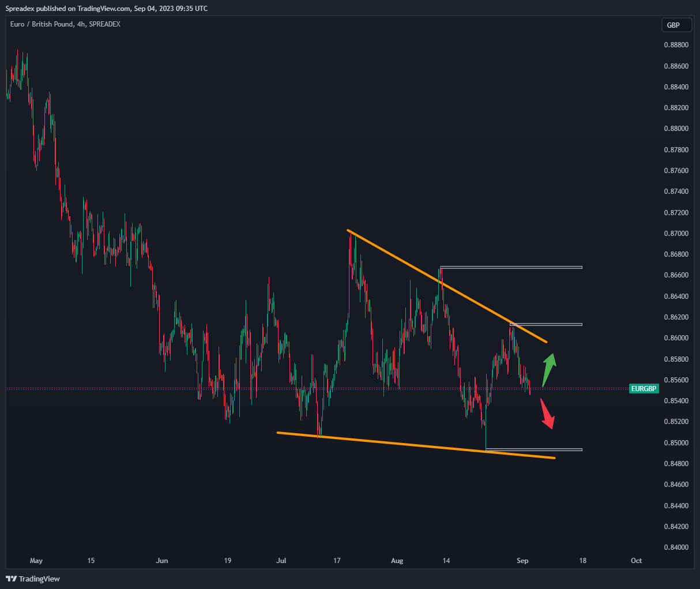
Task: Click the Oct date label
Action: click(x=637, y=561)
